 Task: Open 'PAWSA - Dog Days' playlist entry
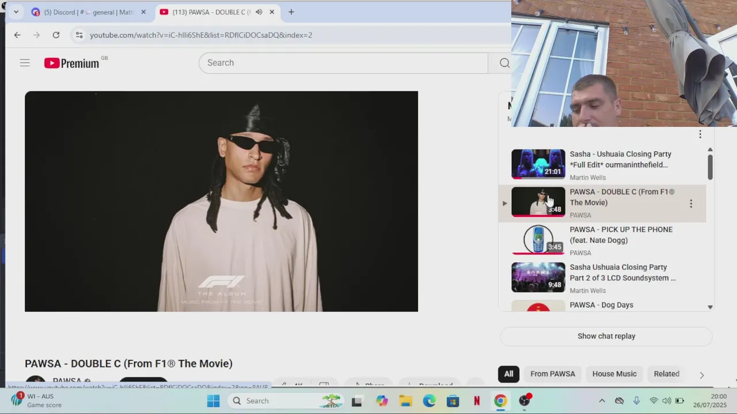601,305
